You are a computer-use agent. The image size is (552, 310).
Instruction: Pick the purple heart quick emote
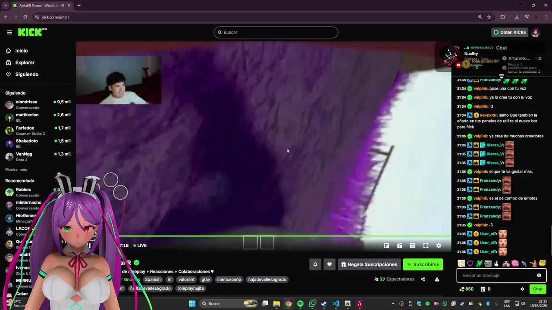point(470,263)
